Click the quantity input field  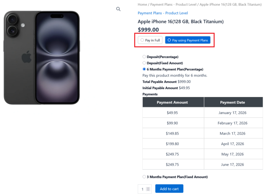pyautogui.click(x=143, y=189)
